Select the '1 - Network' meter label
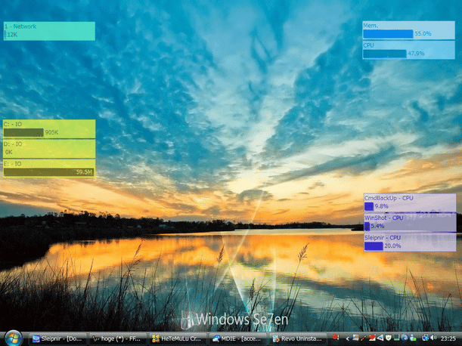The width and height of the screenshot is (462, 346). [20, 26]
